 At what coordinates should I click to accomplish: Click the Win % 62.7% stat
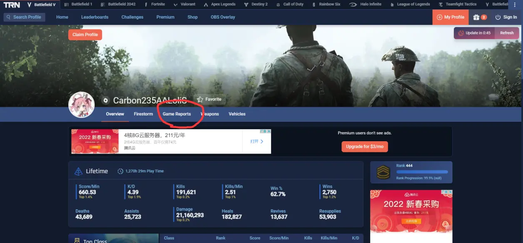point(278,191)
